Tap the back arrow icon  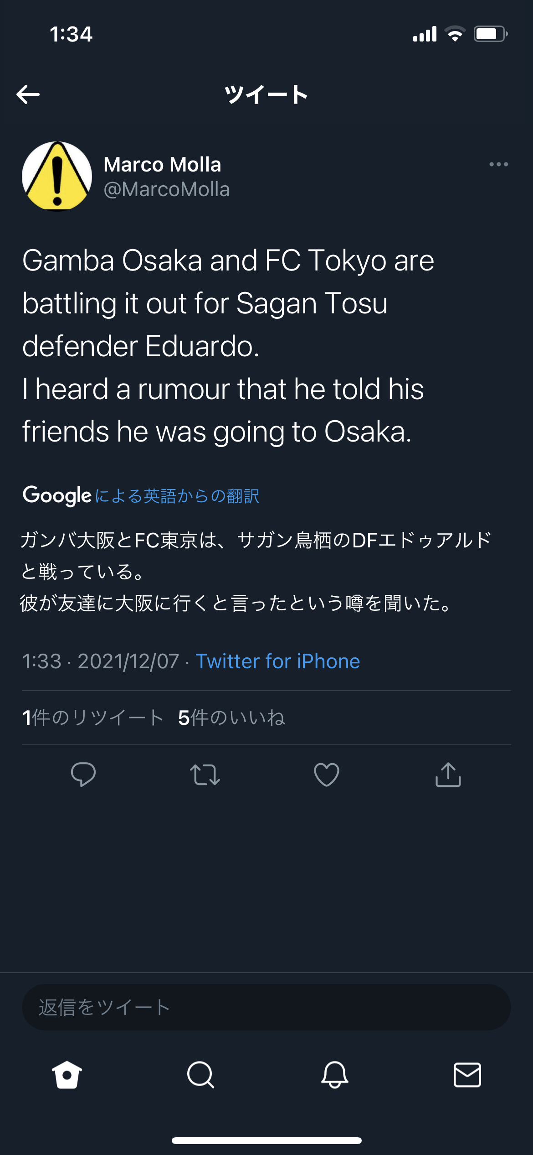pyautogui.click(x=28, y=94)
